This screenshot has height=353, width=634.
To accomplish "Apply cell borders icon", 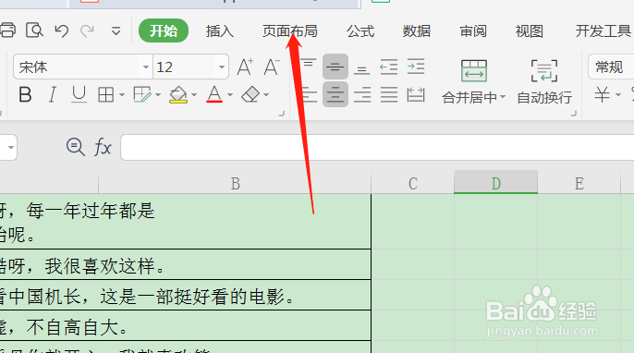I will [106, 95].
